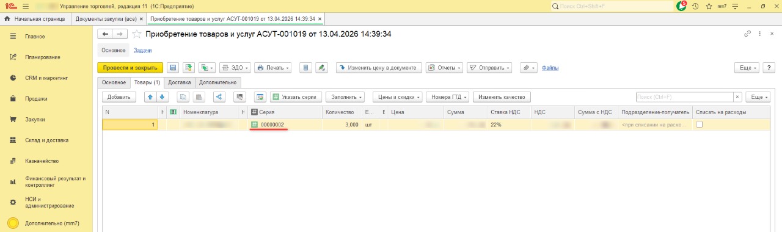The height and width of the screenshot is (232, 782).
Task: Clear the table search with the x button
Action: 737,96
